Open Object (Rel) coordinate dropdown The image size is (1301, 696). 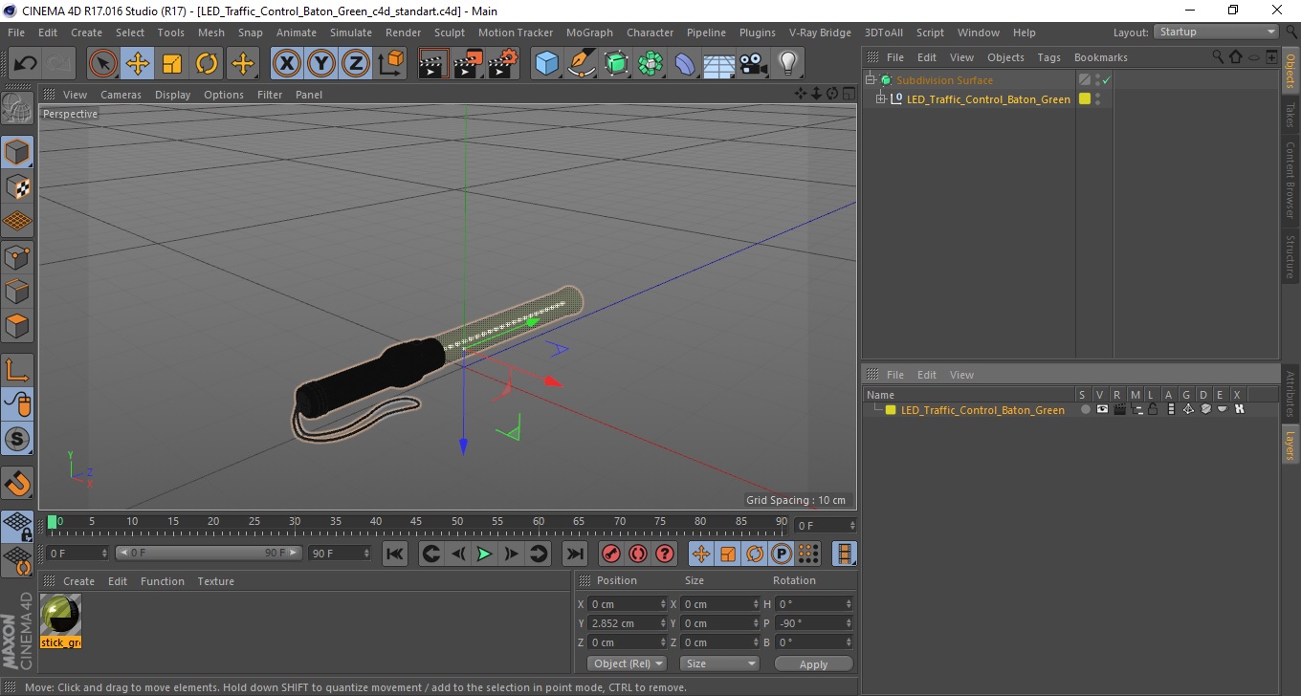627,663
